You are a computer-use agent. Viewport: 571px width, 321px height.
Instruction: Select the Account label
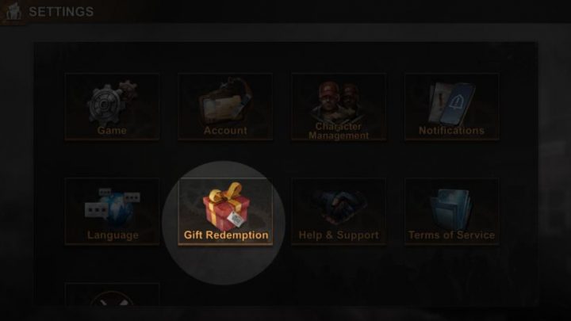(225, 130)
